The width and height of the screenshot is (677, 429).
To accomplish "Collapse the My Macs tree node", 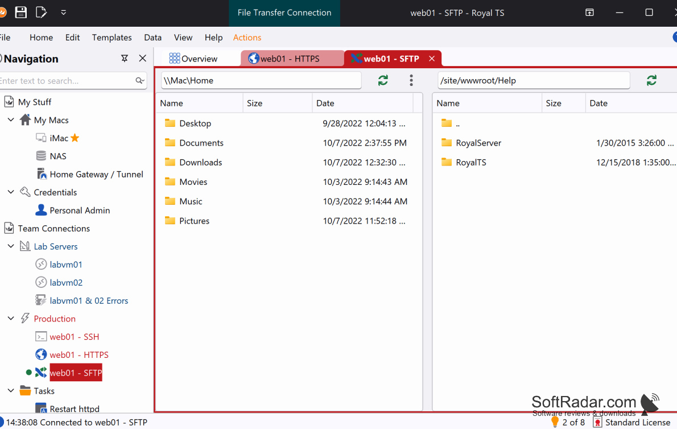I will coord(11,119).
